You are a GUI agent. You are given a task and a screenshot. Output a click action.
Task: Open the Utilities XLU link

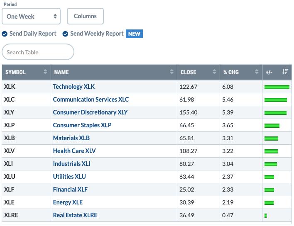[69, 177]
